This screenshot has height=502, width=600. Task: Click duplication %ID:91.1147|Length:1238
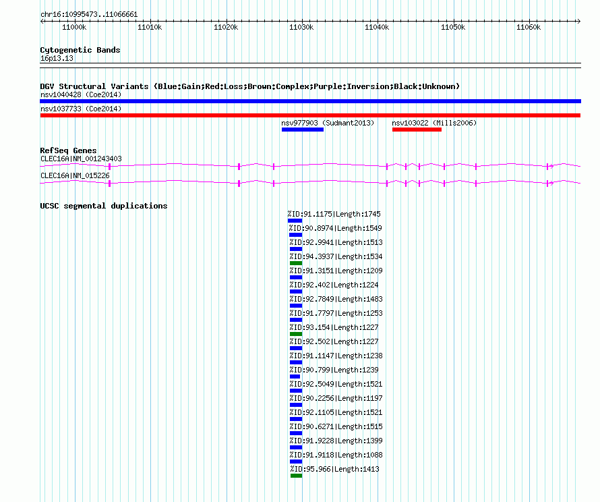coord(336,356)
